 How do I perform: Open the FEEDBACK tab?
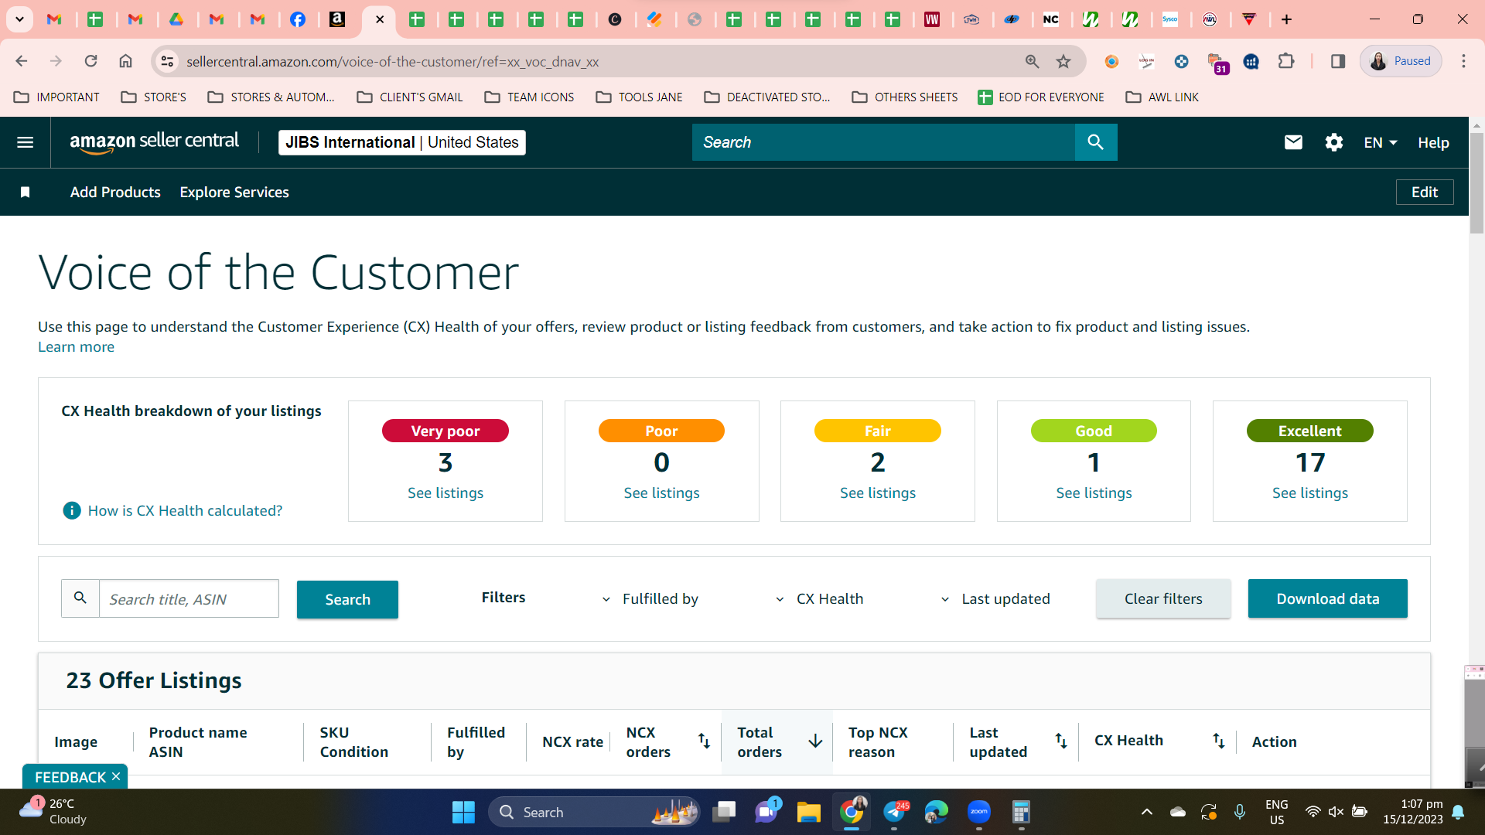[x=70, y=776]
